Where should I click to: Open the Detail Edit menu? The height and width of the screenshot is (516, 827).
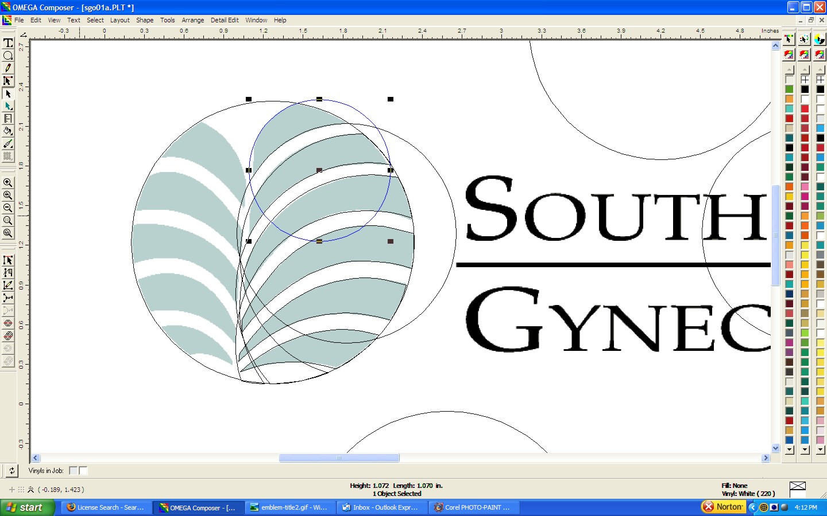pos(224,20)
